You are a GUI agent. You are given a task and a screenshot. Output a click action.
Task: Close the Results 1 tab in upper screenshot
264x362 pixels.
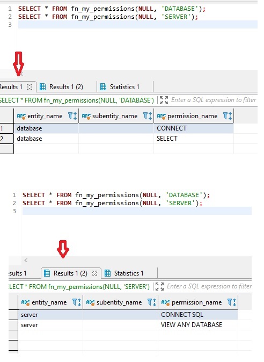30,87
